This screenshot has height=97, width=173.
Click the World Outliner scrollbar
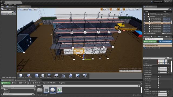(x=171, y=22)
